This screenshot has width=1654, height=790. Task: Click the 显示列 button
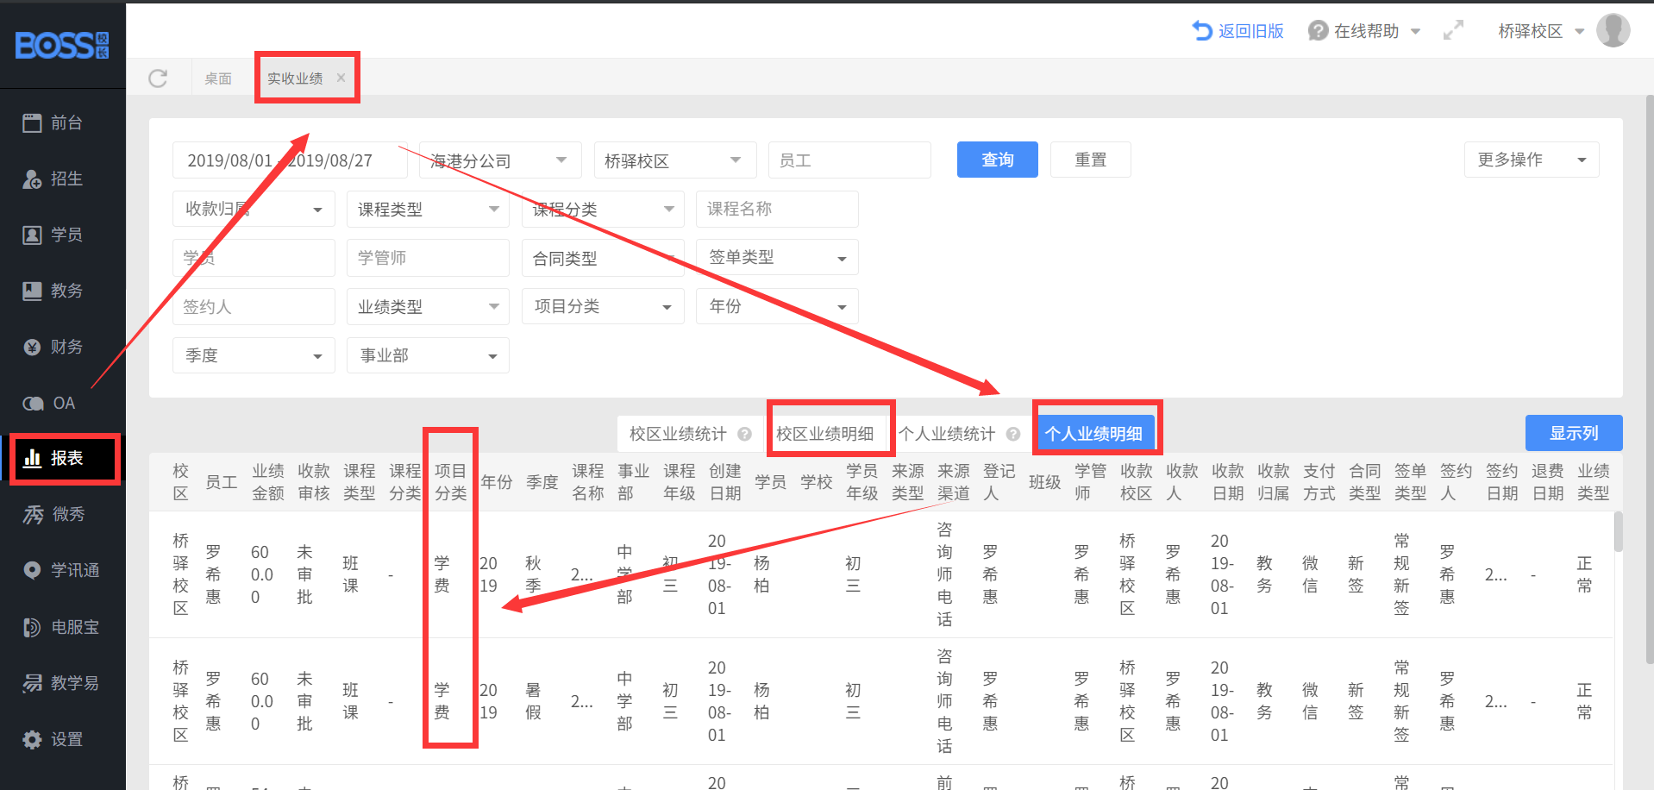1574,433
